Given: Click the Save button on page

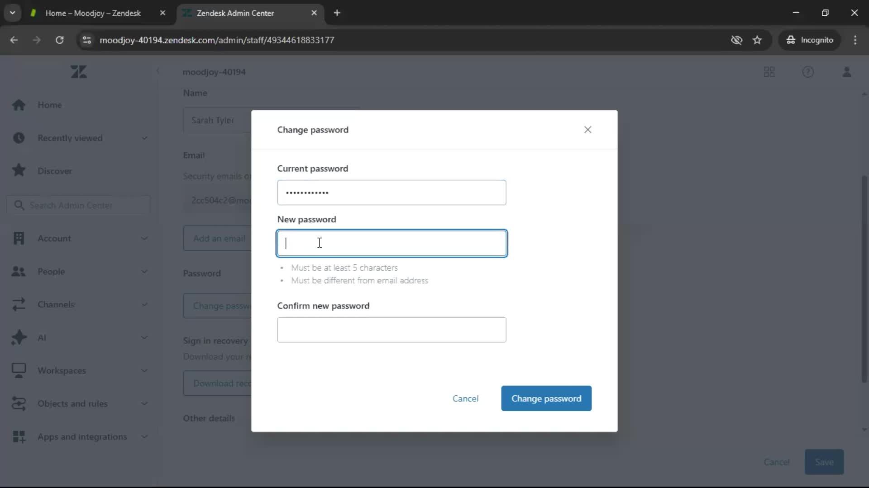Looking at the screenshot, I should tap(824, 462).
